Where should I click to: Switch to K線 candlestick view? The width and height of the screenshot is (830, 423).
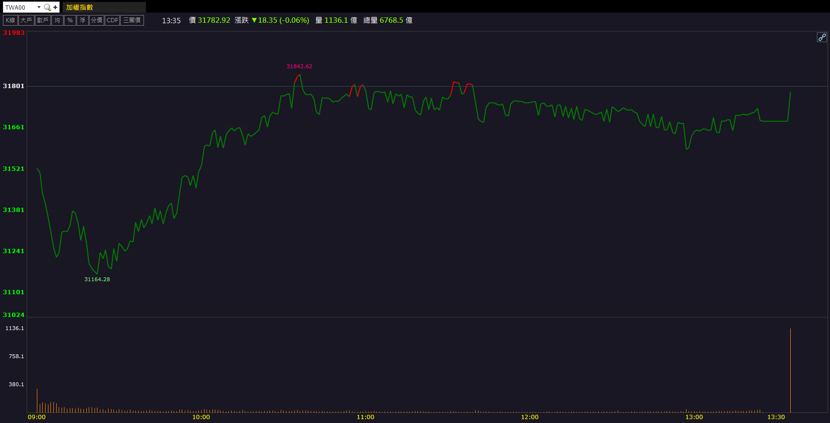[x=10, y=20]
